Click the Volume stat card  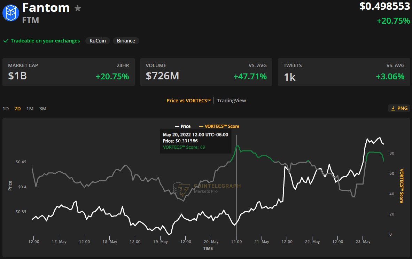point(206,72)
